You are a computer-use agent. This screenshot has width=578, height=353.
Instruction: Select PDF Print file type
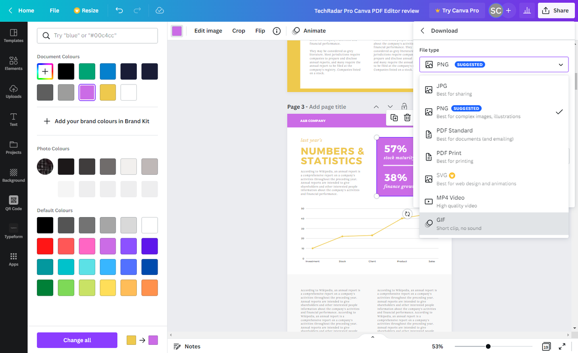click(494, 157)
